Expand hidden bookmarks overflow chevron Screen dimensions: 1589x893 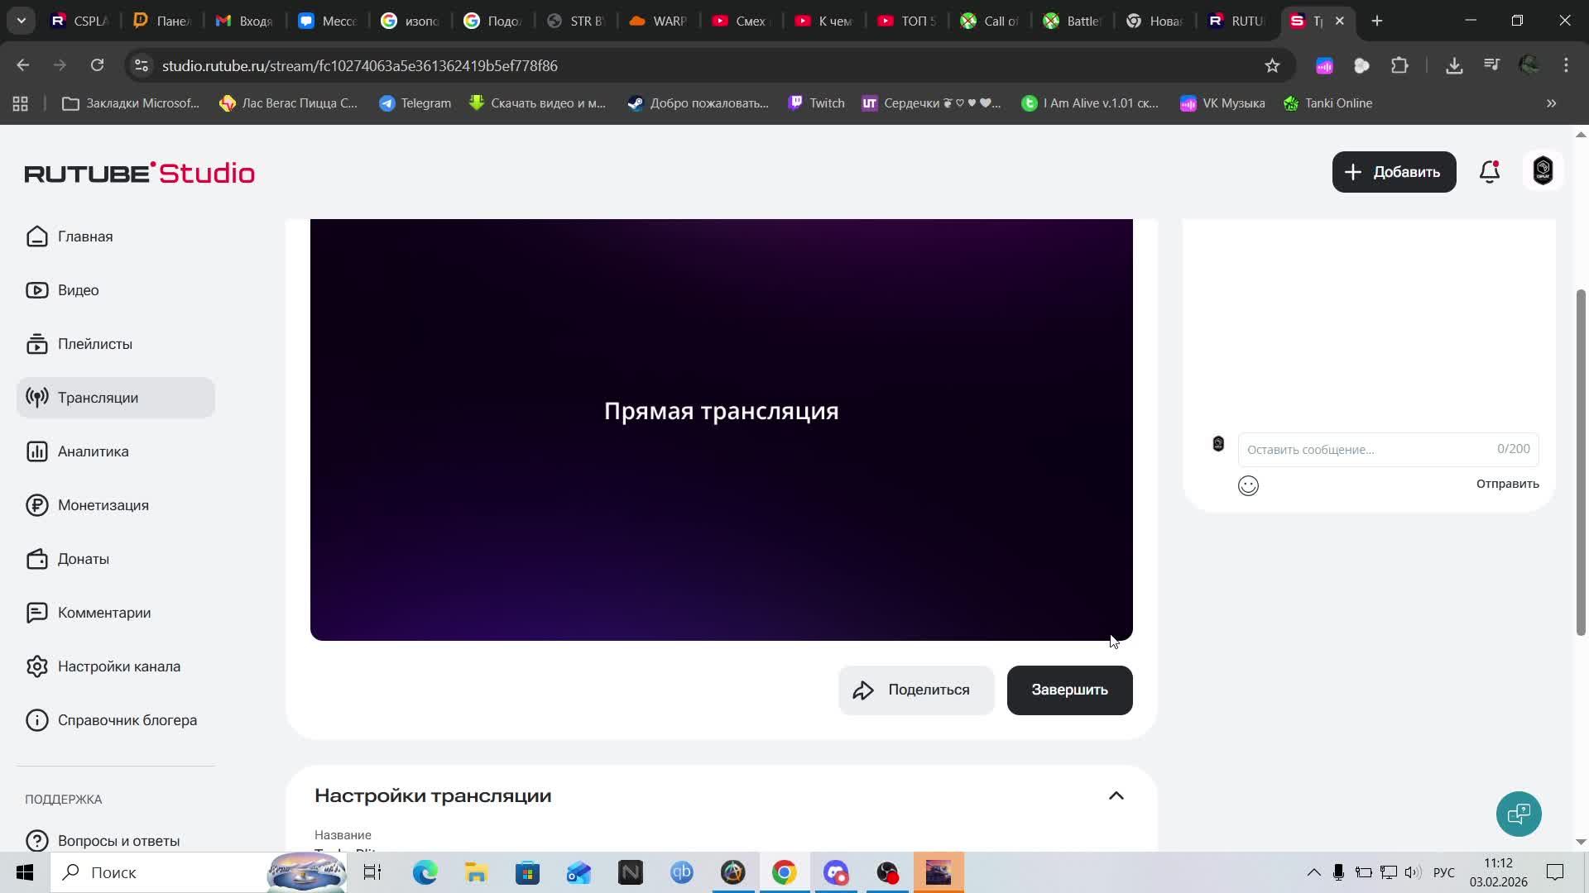pyautogui.click(x=1551, y=103)
